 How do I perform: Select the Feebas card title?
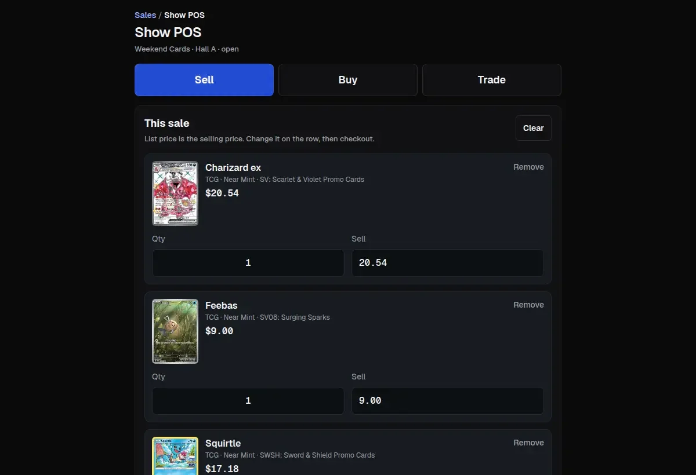[x=222, y=305]
